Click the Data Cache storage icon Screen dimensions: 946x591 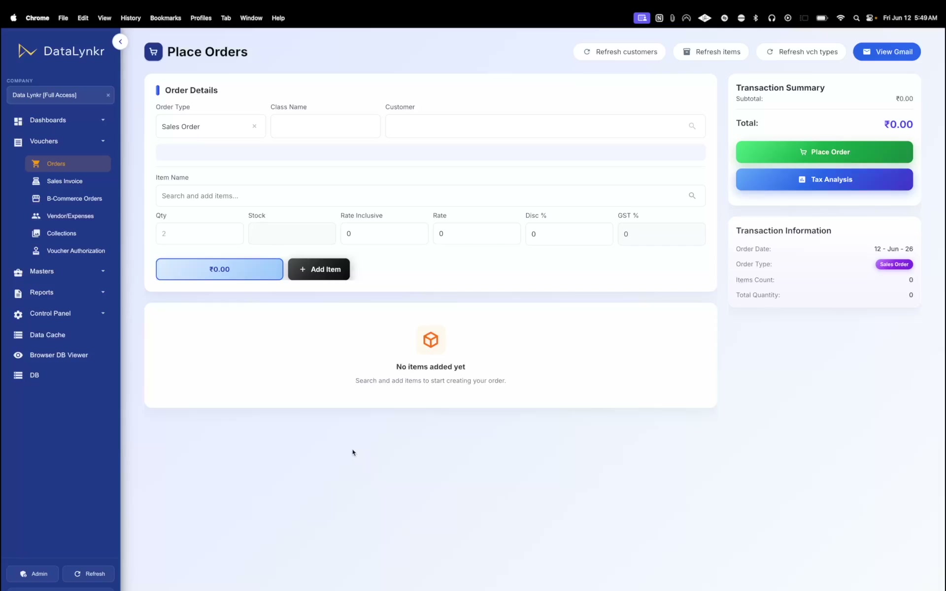coord(18,335)
